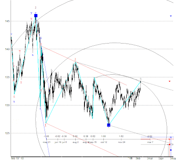This screenshot has height=160, width=176.
Task: Click the "mar" month label on the time axis
Action: tap(150, 158)
